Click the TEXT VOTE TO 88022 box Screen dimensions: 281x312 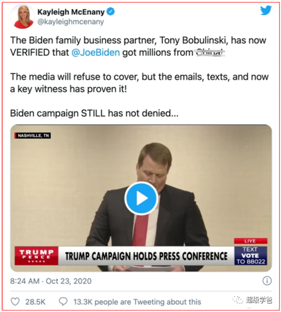[x=251, y=256]
